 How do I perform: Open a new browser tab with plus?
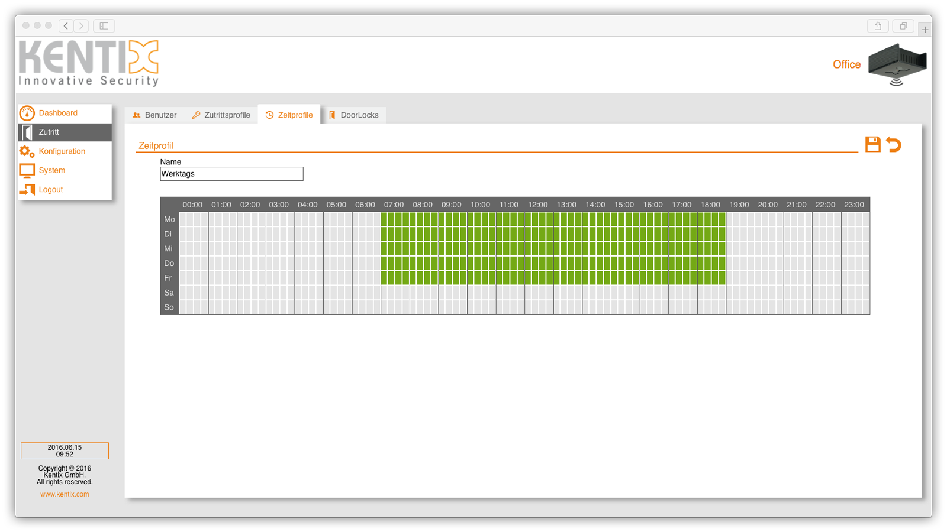pos(925,29)
